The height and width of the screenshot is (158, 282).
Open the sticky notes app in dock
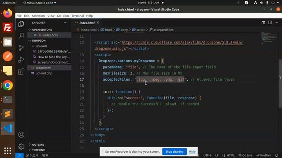click(x=7, y=71)
